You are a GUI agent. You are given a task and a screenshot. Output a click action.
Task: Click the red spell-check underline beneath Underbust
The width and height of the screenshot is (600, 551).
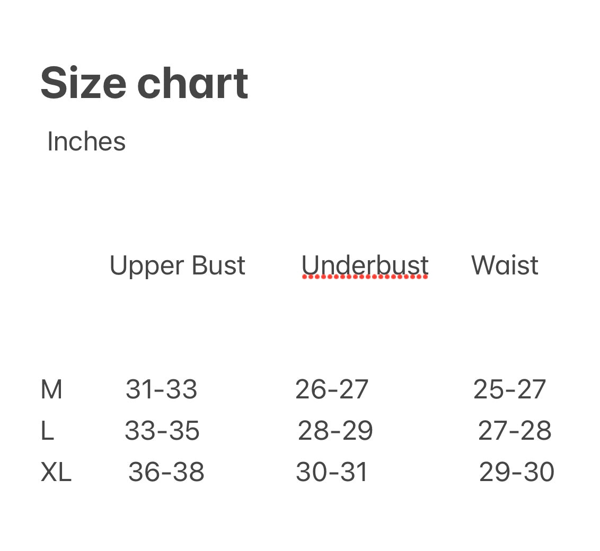[x=365, y=277]
